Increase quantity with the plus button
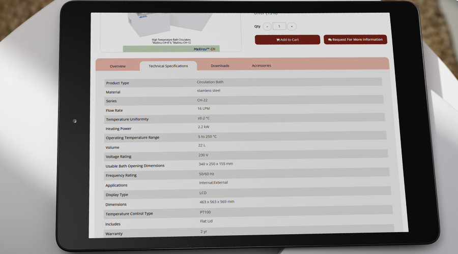This screenshot has height=254, width=458. pyautogui.click(x=292, y=26)
